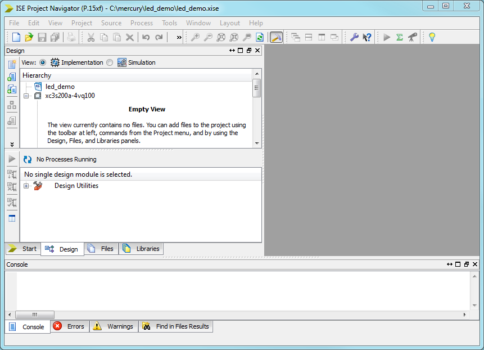Select xc3s200a-4vq100 device in Hierarchy

[70, 96]
